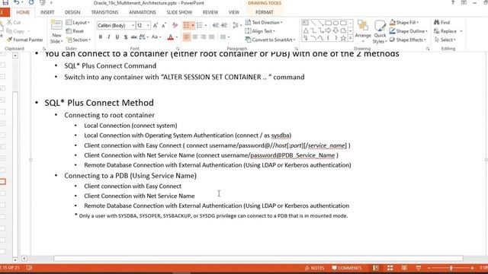The width and height of the screenshot is (488, 274).
Task: Click the Redo/Repeat icon in title bar
Action: [x=31, y=2]
